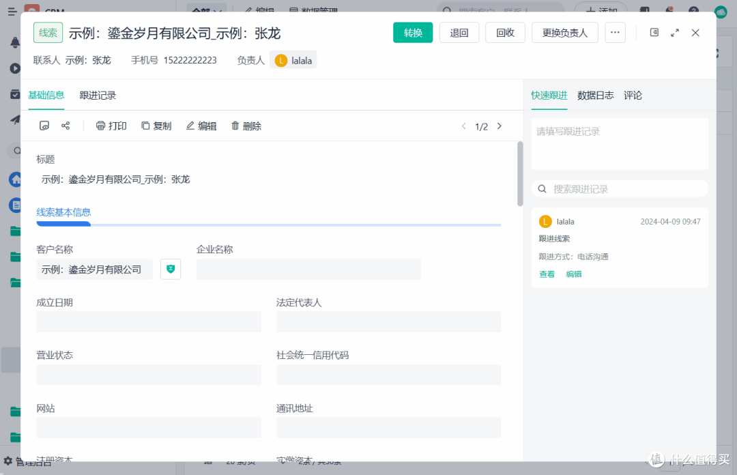Click the 删除 delete button
This screenshot has width=737, height=475.
click(246, 126)
